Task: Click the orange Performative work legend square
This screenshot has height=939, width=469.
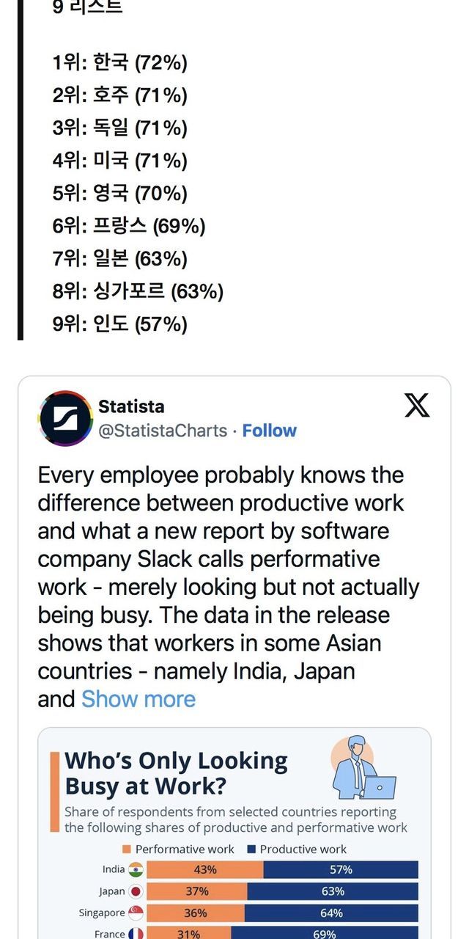Action: pyautogui.click(x=127, y=850)
